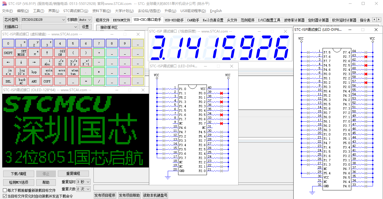Screen dimensions: 383x199
Task: Toggle the P0.5 LED in LED-DIP40 window
Action: [x=221, y=115]
